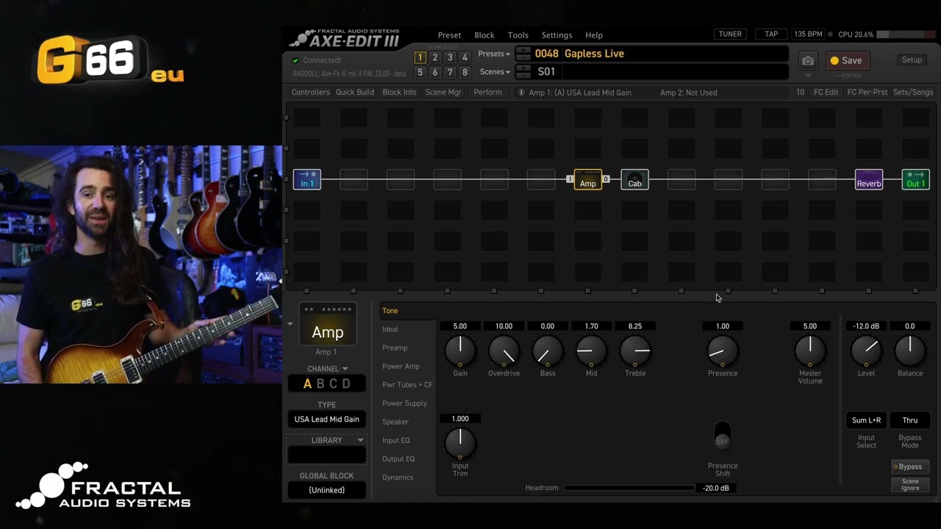Adjust the Bass knob
941x529 pixels.
548,350
